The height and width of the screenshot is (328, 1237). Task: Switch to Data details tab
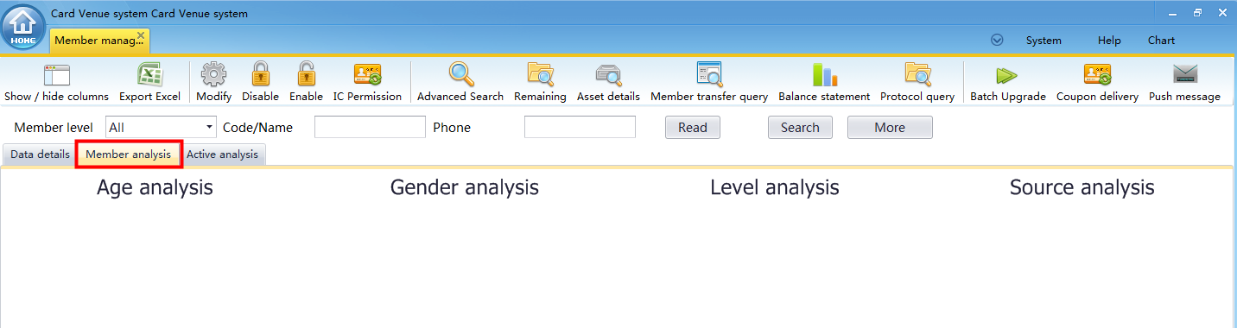coord(40,155)
